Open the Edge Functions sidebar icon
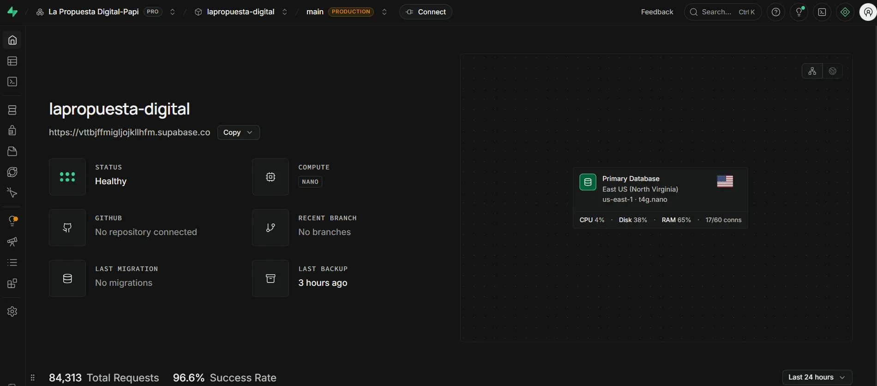 tap(12, 172)
